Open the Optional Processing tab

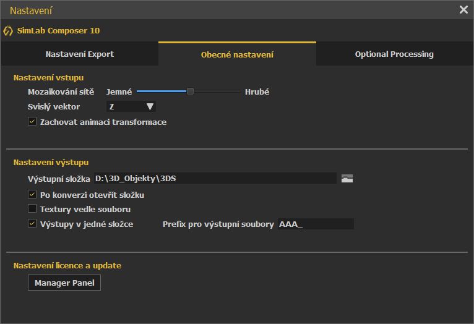click(394, 54)
